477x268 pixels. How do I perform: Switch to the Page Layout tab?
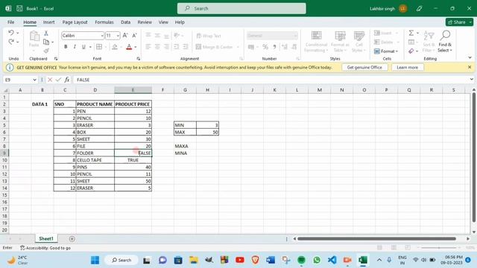(75, 22)
